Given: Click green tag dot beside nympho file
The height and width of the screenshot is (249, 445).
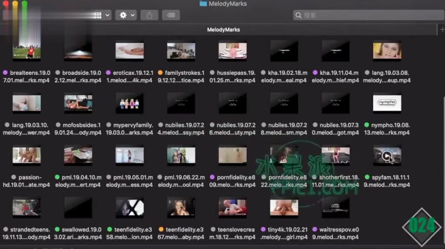Looking at the screenshot, I should click(x=367, y=125).
